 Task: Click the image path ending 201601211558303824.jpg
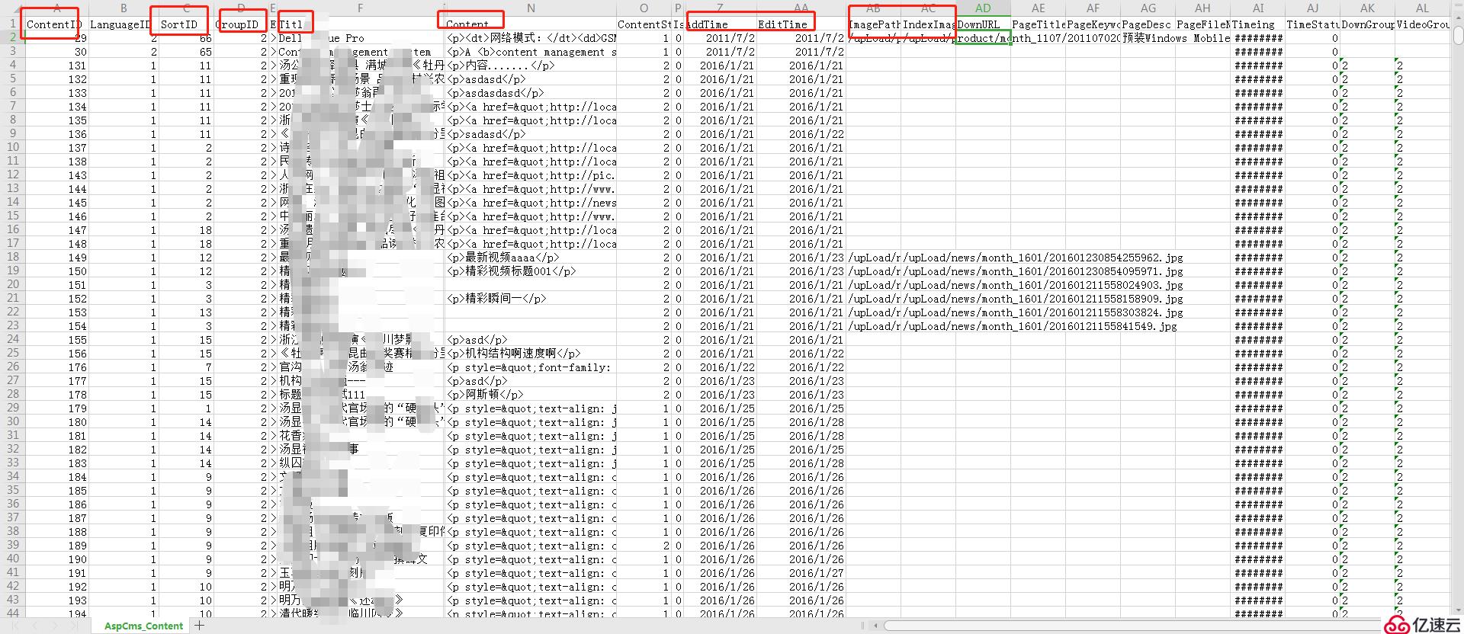(x=1042, y=312)
